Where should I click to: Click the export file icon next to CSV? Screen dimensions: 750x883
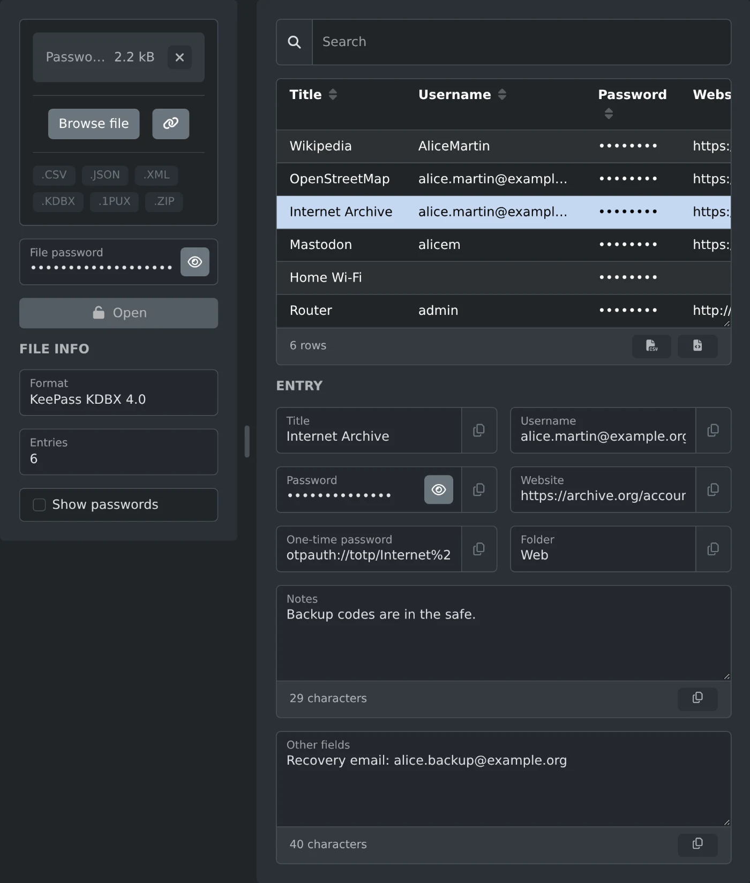point(697,346)
